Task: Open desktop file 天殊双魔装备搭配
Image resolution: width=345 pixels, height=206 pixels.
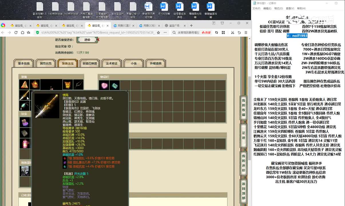Action: [x=86, y=10]
